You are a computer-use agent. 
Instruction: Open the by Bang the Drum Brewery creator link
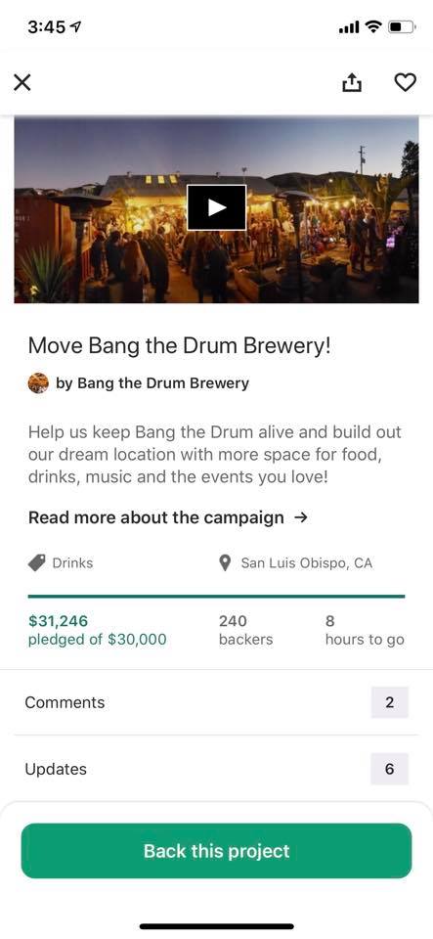[x=152, y=383]
